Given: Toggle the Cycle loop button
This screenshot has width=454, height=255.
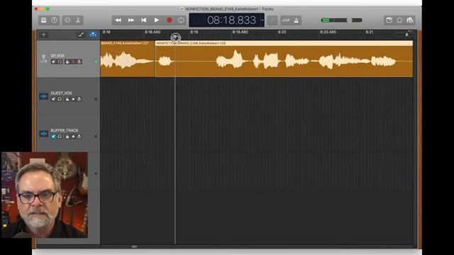Looking at the screenshot, I should coord(181,20).
